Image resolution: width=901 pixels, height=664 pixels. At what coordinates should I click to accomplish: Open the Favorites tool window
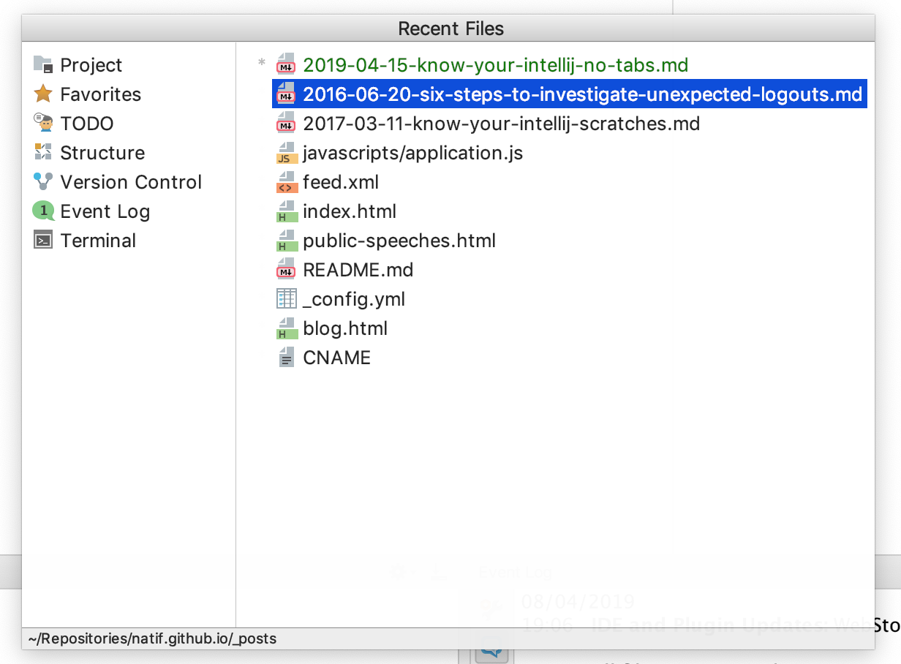[101, 94]
